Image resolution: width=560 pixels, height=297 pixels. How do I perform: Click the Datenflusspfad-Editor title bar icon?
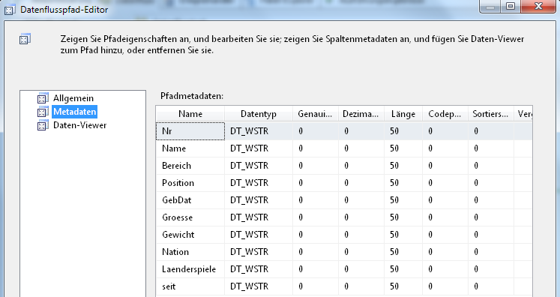10,10
